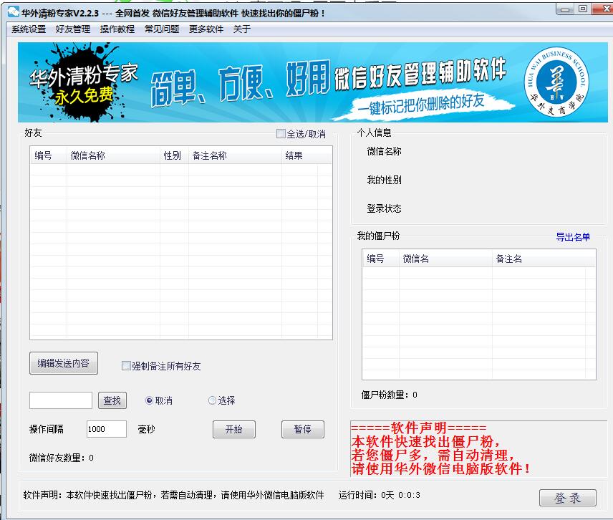
Task: Click the 编号 column header in friends list
Action: (x=49, y=155)
